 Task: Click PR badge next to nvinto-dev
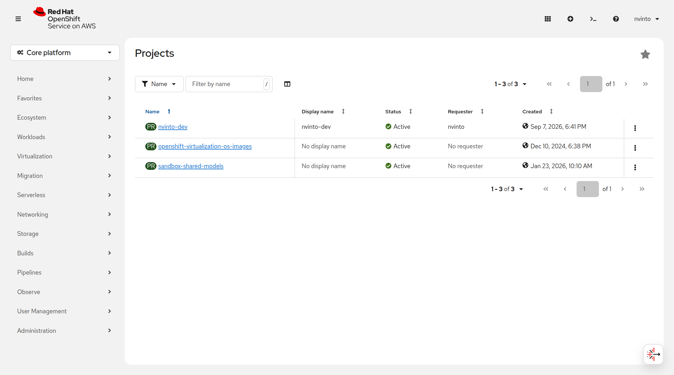(151, 127)
